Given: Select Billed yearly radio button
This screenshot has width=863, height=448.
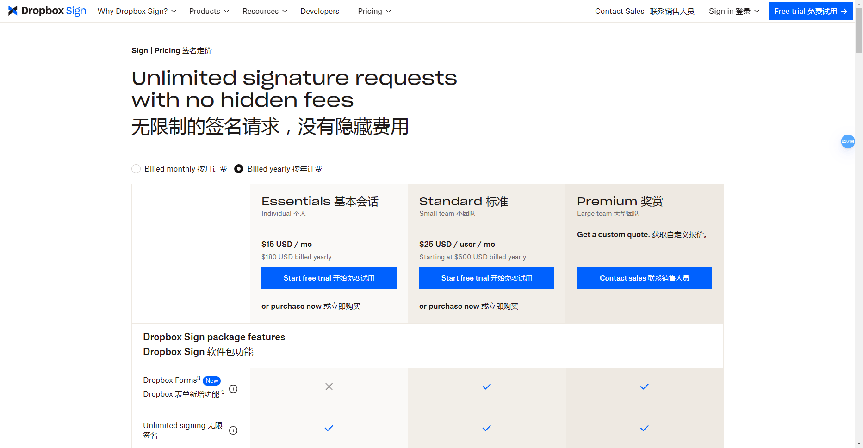Looking at the screenshot, I should point(239,169).
